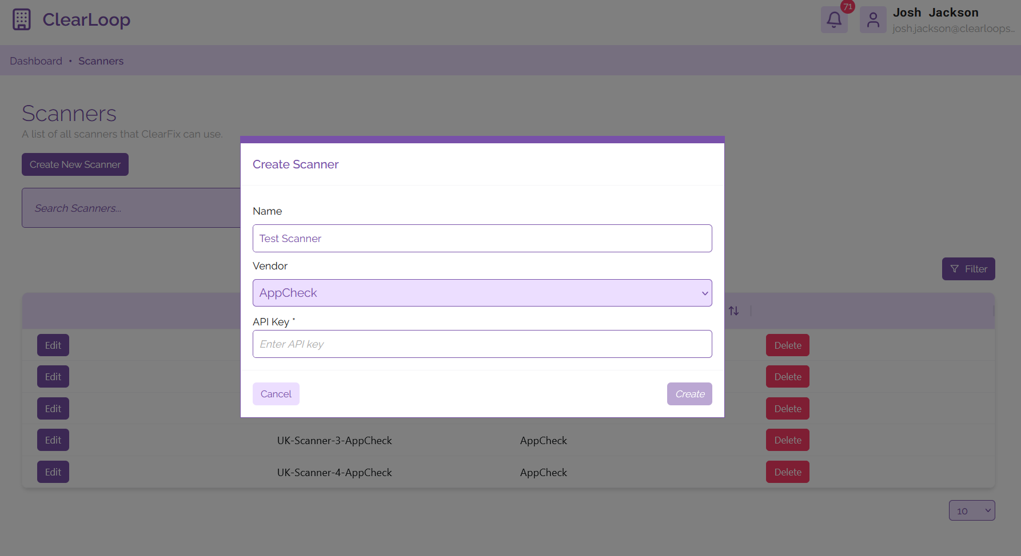Screen dimensions: 1021x556
Task: Click the notification badge showing 71
Action: click(848, 7)
